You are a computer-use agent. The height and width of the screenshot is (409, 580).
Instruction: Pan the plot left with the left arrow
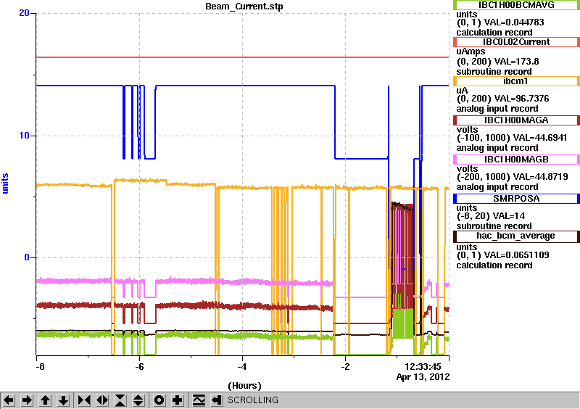click(9, 400)
